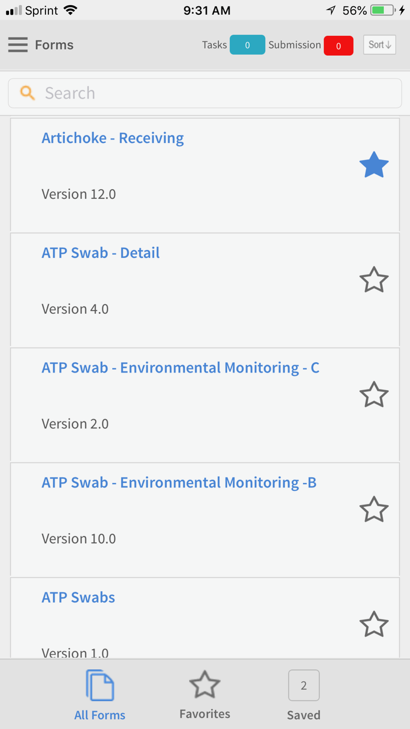Open ATP Swab - Environmental Monitoring - C link
The height and width of the screenshot is (729, 410).
tap(181, 368)
